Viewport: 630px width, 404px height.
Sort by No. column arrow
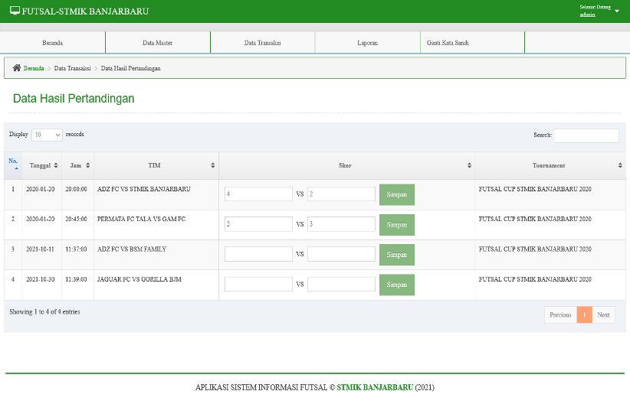click(x=16, y=168)
